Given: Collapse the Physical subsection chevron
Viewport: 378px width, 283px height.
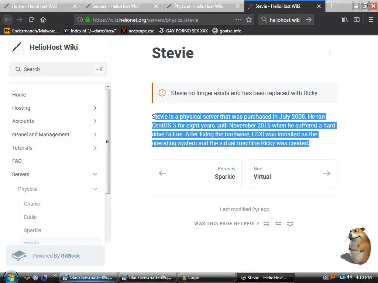Looking at the screenshot, I should (95, 189).
